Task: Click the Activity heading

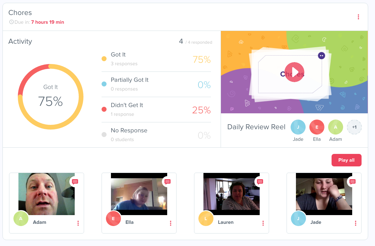Action: (20, 41)
